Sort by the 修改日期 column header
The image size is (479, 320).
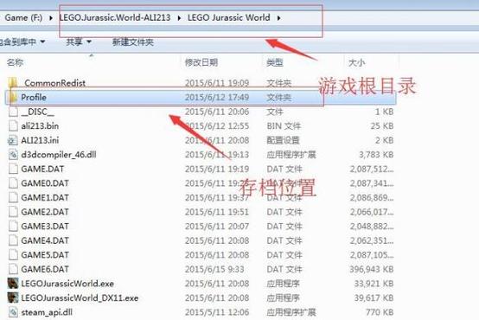pos(201,62)
